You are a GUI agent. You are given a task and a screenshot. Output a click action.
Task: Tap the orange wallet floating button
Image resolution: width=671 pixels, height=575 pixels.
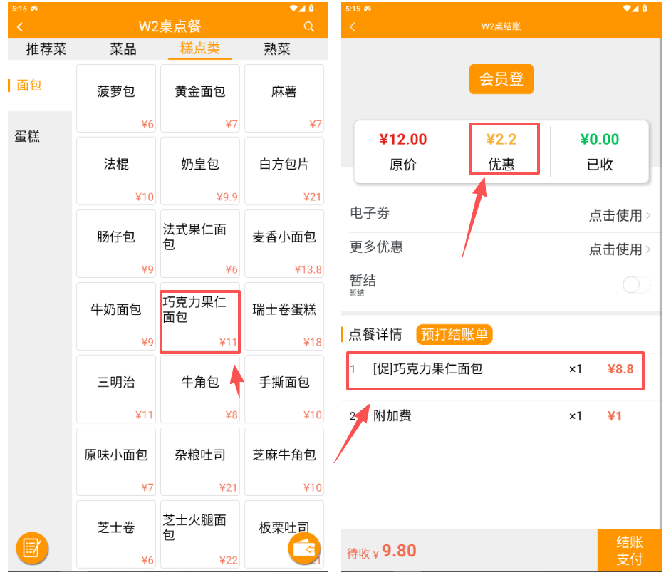(x=305, y=549)
